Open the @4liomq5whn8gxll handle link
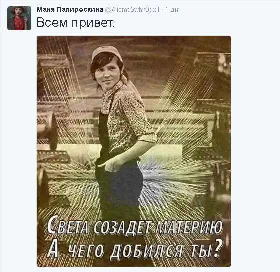 [x=132, y=10]
